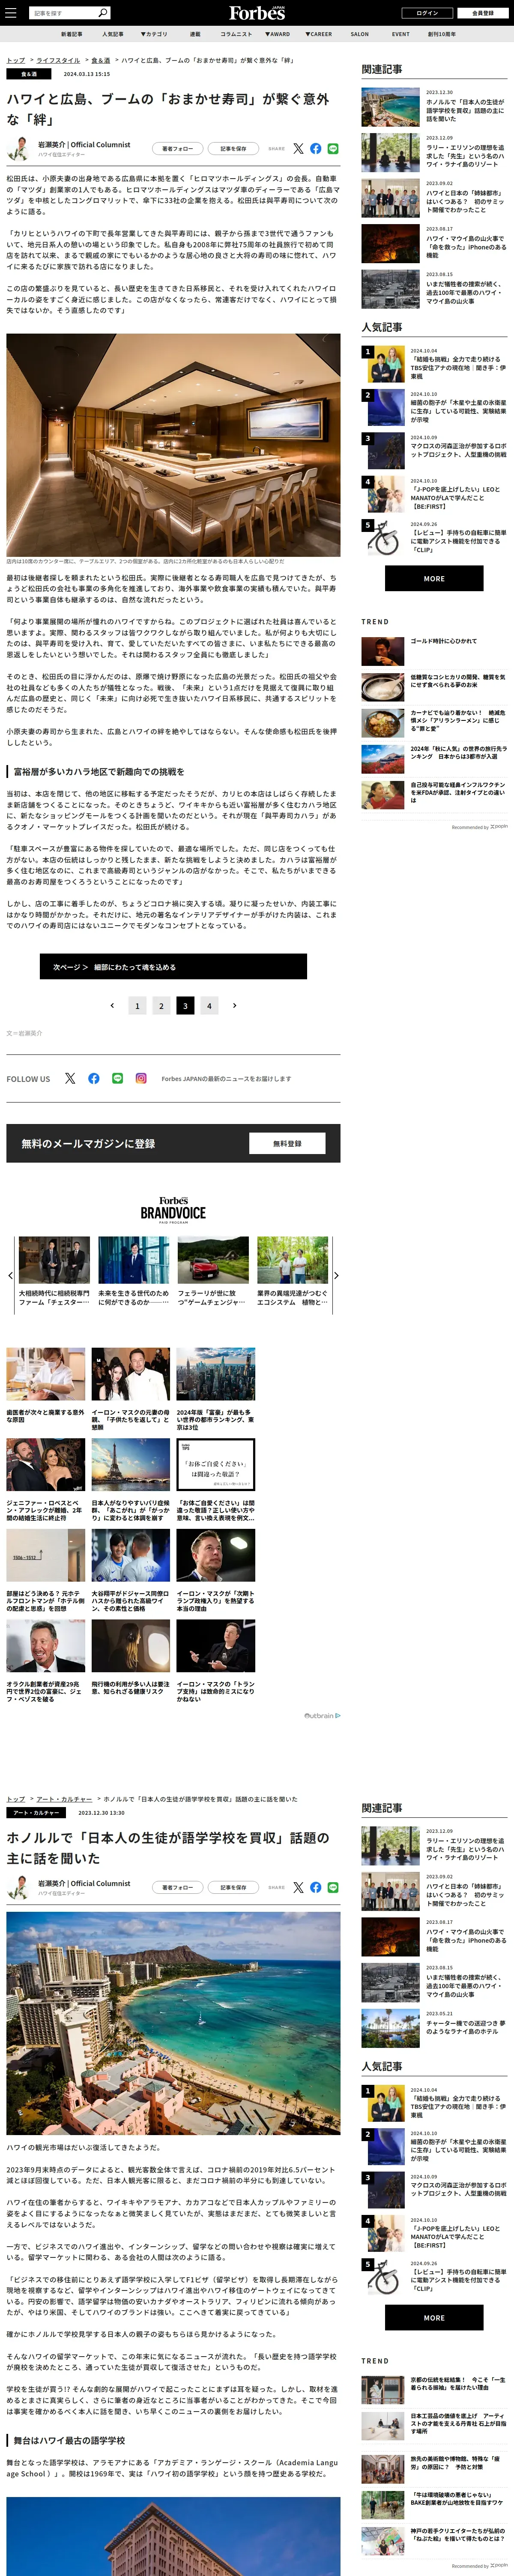Open recommended article ジェニファー・ロペスとベン・アフレック
This screenshot has width=514, height=2576.
pyautogui.click(x=46, y=1480)
